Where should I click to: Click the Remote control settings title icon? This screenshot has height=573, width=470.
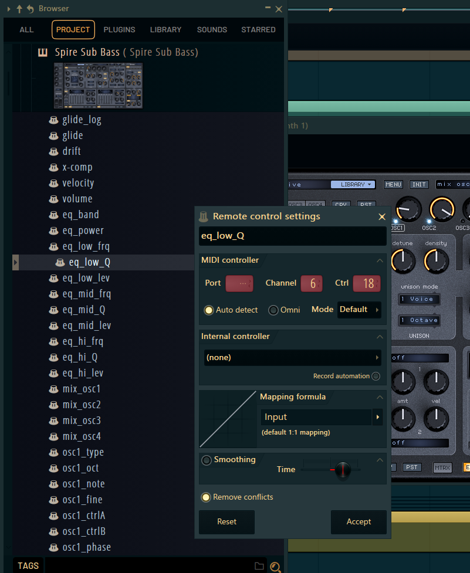[203, 216]
